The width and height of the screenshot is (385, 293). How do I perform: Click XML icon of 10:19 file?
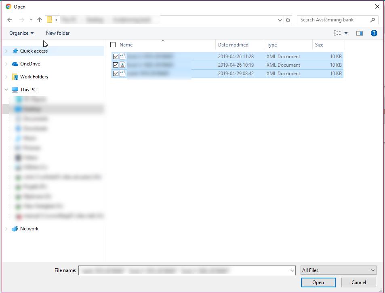(122, 65)
